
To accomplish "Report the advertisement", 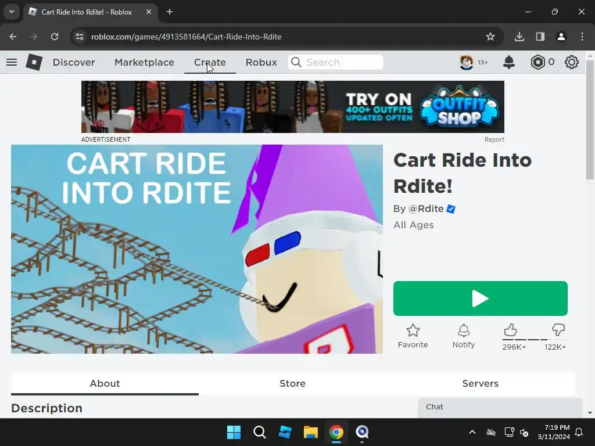I will pyautogui.click(x=494, y=139).
